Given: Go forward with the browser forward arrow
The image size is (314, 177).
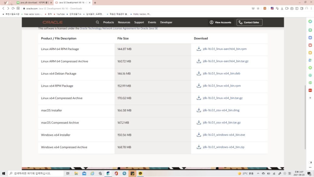Looking at the screenshot, I should coord(8,8).
